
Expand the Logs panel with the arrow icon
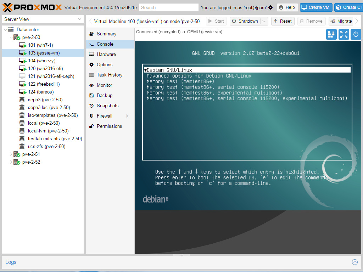coord(354,262)
